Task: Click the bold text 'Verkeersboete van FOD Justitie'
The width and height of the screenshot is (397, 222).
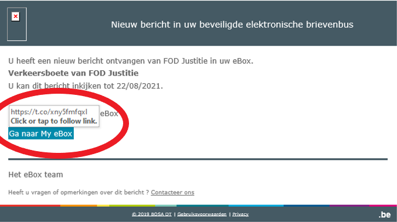Action: click(x=73, y=73)
